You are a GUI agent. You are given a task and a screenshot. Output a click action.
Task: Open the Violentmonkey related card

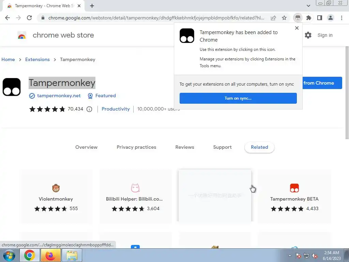(56, 196)
